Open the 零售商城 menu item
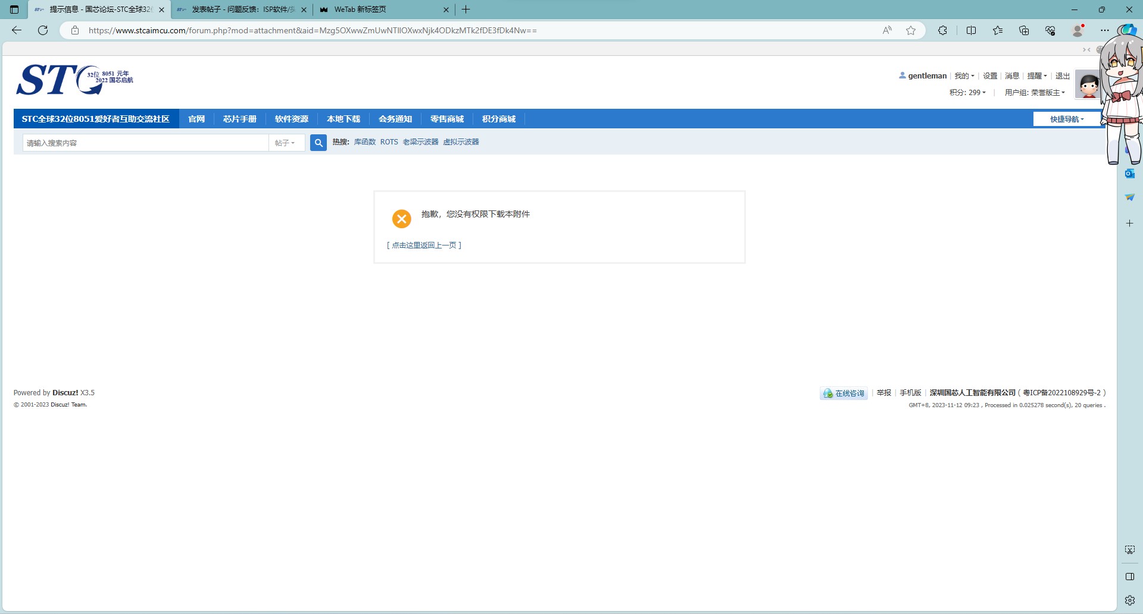1143x614 pixels. (447, 119)
